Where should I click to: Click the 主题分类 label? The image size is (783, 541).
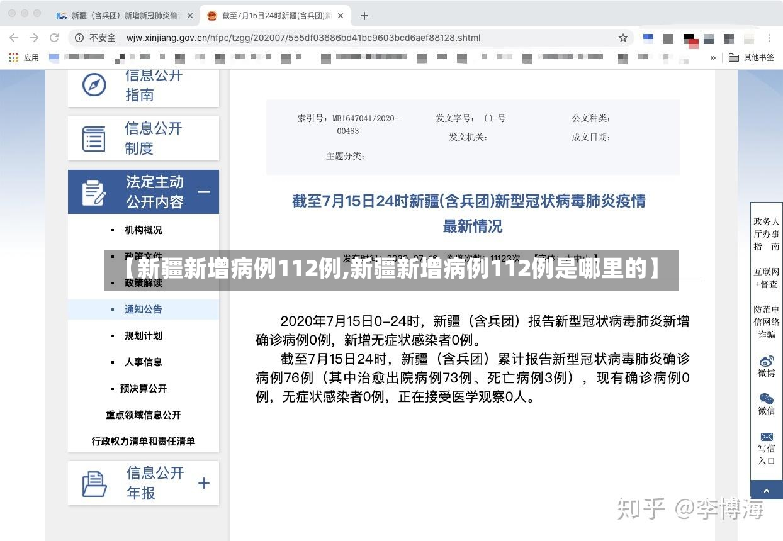tap(346, 155)
